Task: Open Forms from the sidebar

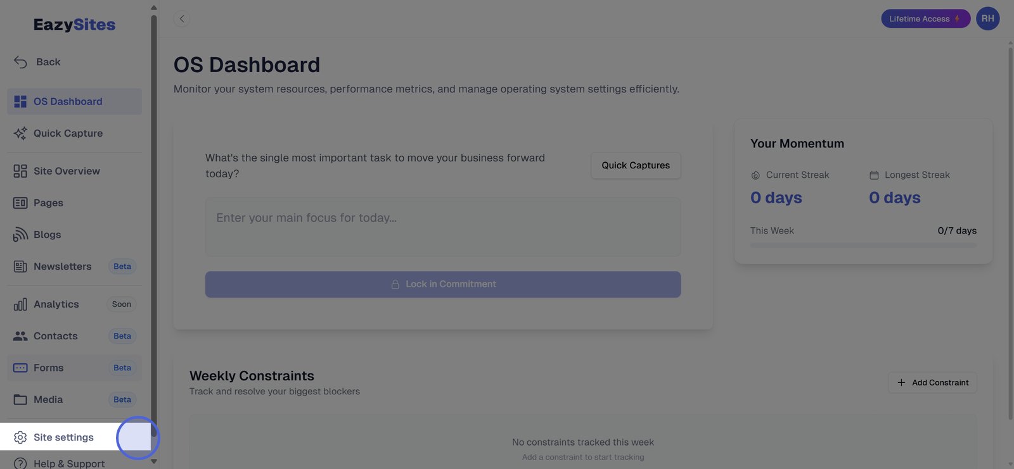Action: 48,368
